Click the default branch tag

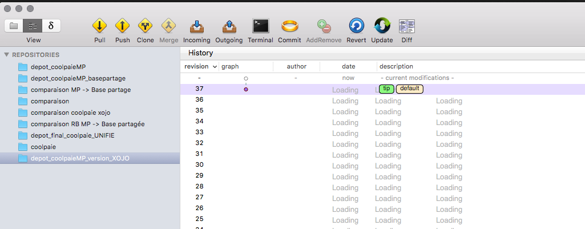[410, 89]
